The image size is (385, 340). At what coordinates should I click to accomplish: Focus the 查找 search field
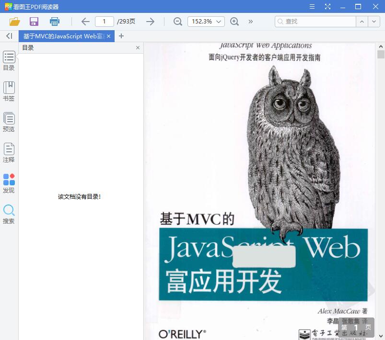coord(315,22)
